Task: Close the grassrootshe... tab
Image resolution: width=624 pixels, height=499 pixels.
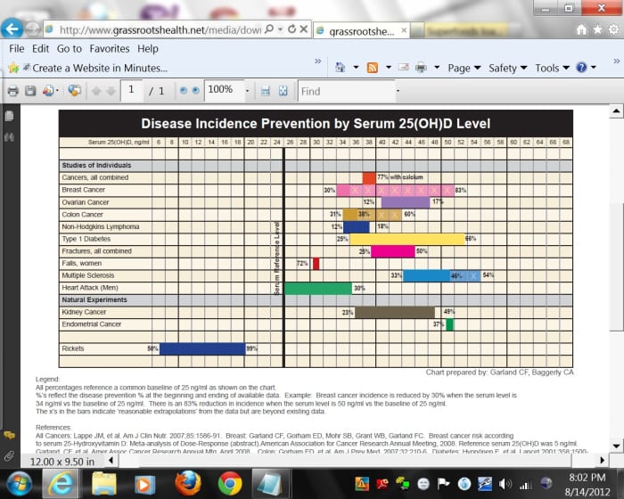Action: pos(404,30)
